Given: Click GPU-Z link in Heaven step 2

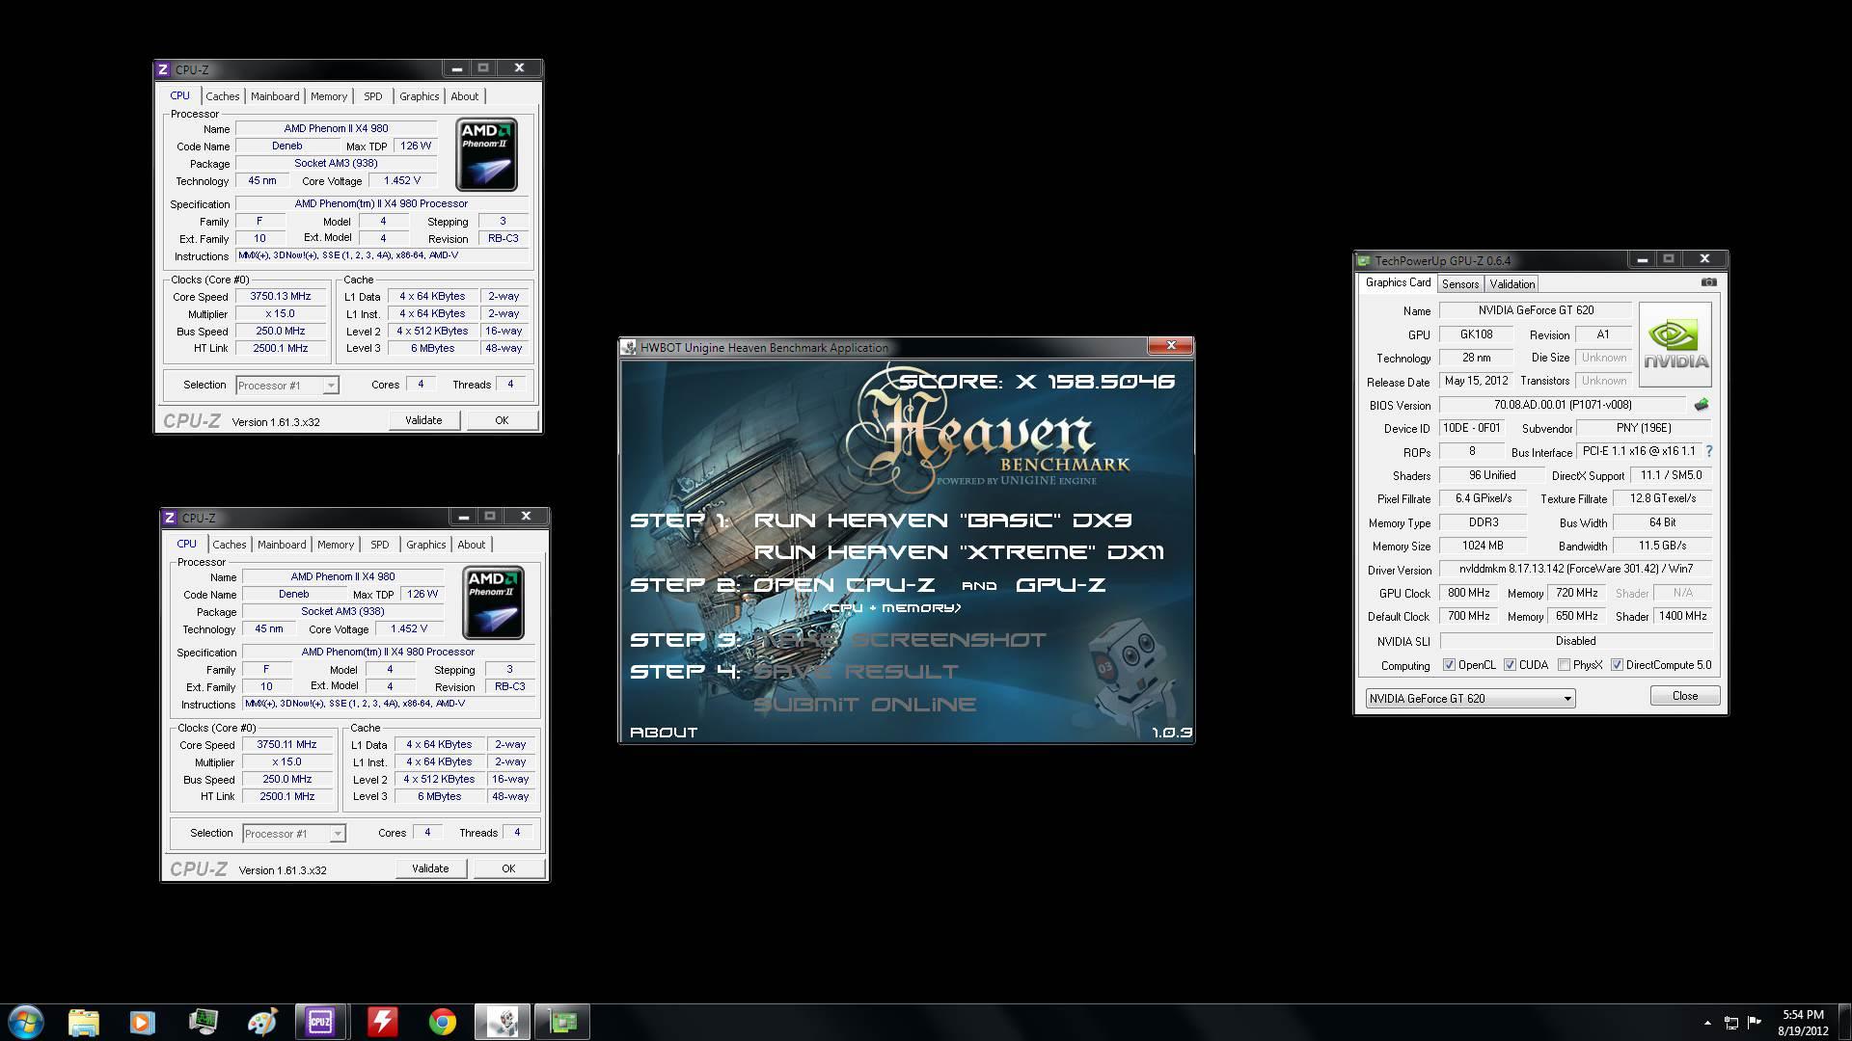Looking at the screenshot, I should pos(1060,585).
